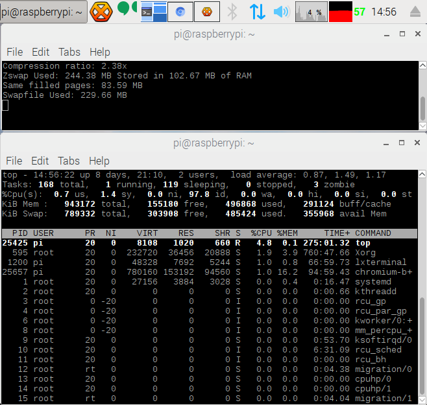This screenshot has height=405, width=427.
Task: Switch to the Chromium taskbar button
Action: click(x=180, y=12)
